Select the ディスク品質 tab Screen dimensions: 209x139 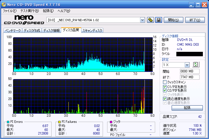click(x=71, y=30)
